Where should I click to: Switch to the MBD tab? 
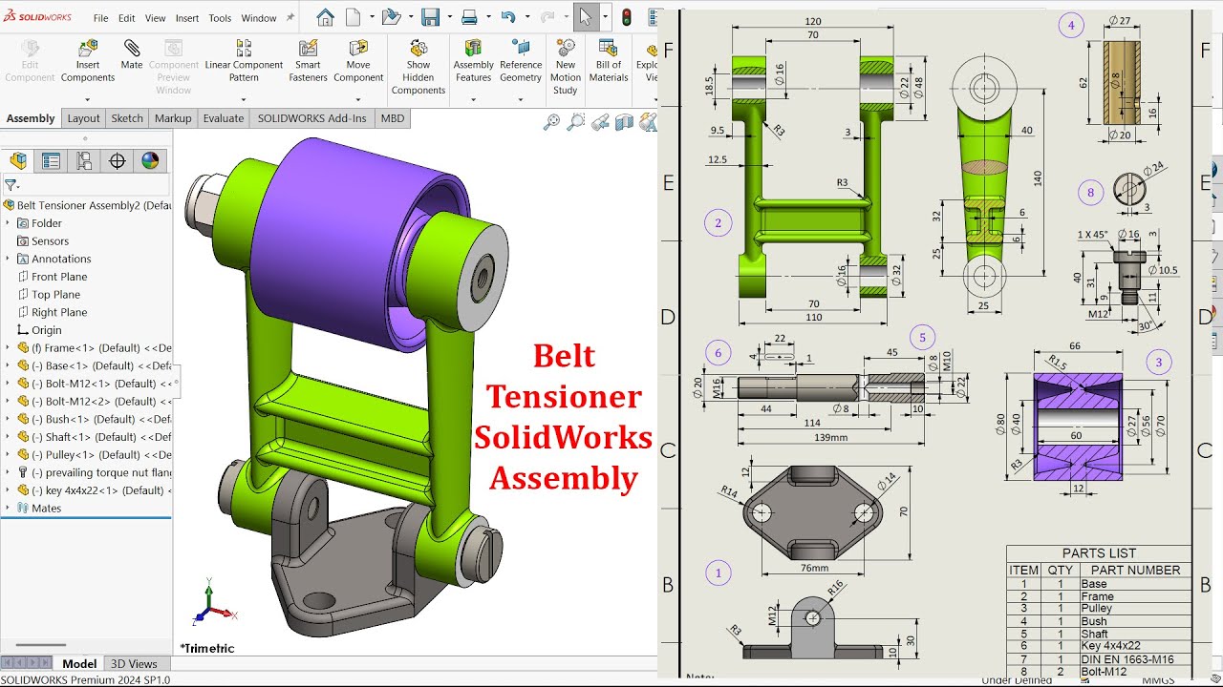(393, 118)
